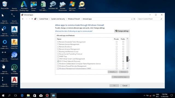
Task: Check Public box for Routing and Remote Access
Action: [123, 51]
